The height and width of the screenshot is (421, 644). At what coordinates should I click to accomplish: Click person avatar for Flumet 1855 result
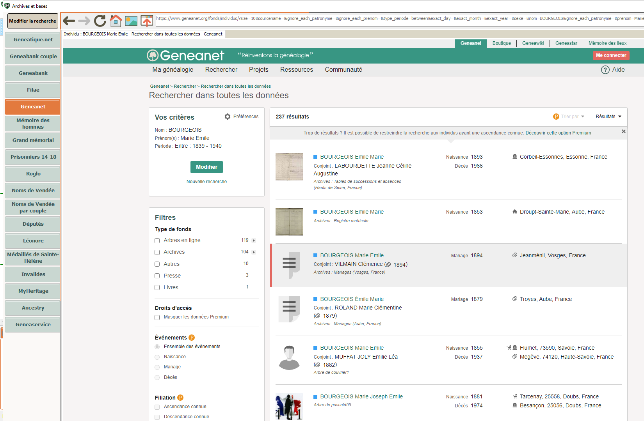289,358
